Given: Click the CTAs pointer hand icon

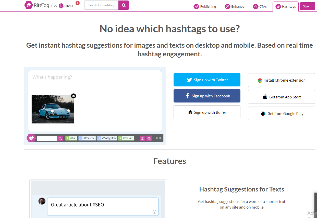Looking at the screenshot, I should pyautogui.click(x=255, y=7).
